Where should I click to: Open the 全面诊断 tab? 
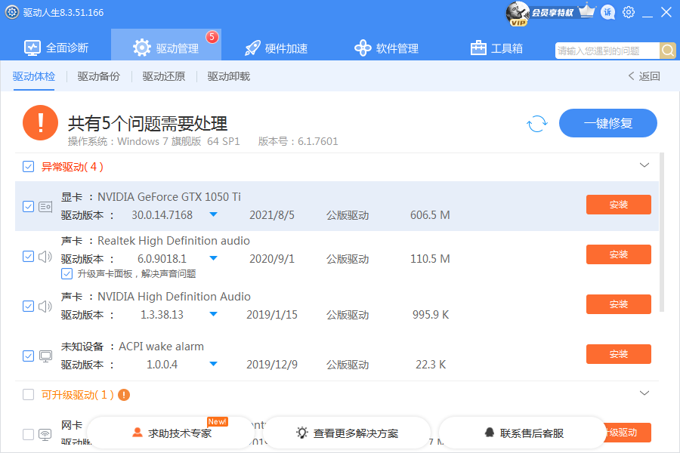coord(56,48)
